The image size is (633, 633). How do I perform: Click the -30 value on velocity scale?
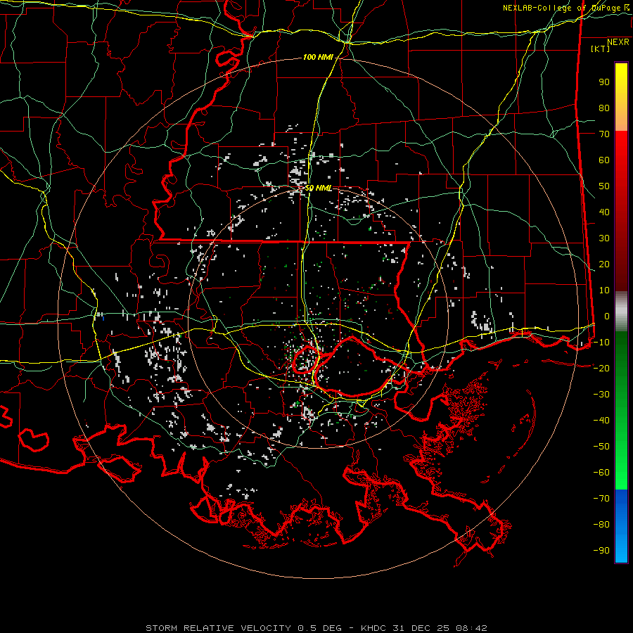click(x=601, y=395)
